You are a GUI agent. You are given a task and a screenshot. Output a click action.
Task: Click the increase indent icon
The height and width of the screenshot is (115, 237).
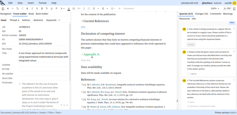(89, 9)
